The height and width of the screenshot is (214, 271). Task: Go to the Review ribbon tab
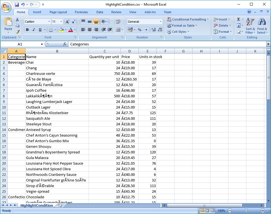pos(116,12)
